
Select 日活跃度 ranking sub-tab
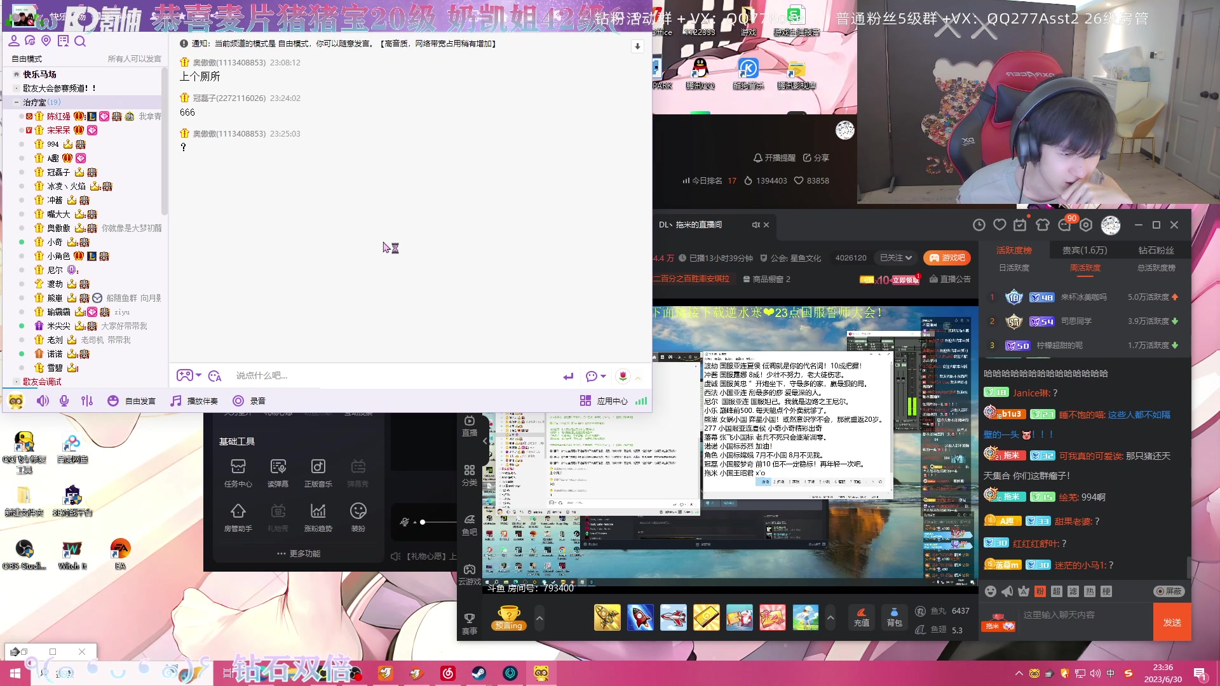tap(1014, 268)
